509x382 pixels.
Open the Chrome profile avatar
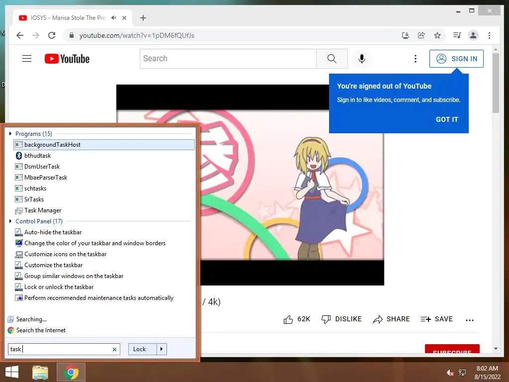point(473,35)
